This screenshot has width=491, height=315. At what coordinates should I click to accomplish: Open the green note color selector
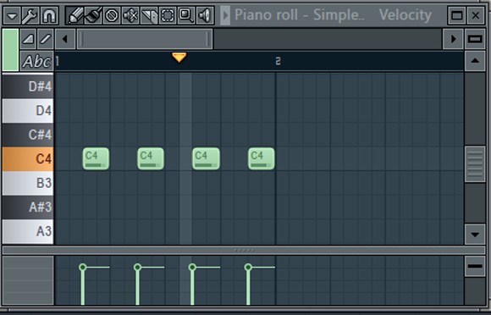tap(10, 50)
